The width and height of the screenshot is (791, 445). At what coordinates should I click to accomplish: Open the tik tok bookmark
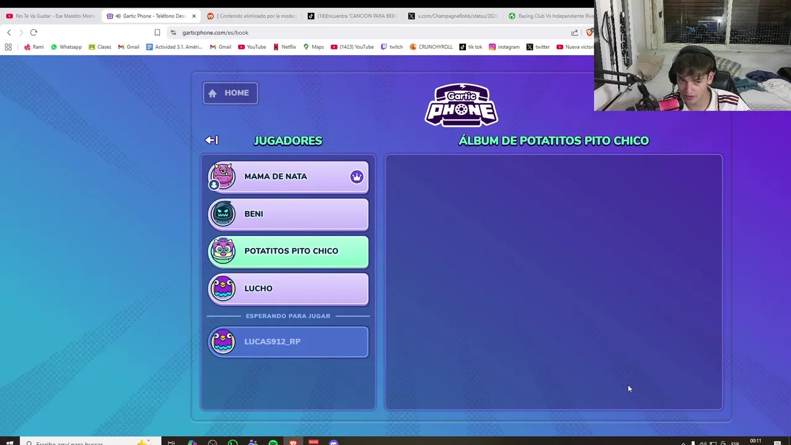(x=471, y=47)
